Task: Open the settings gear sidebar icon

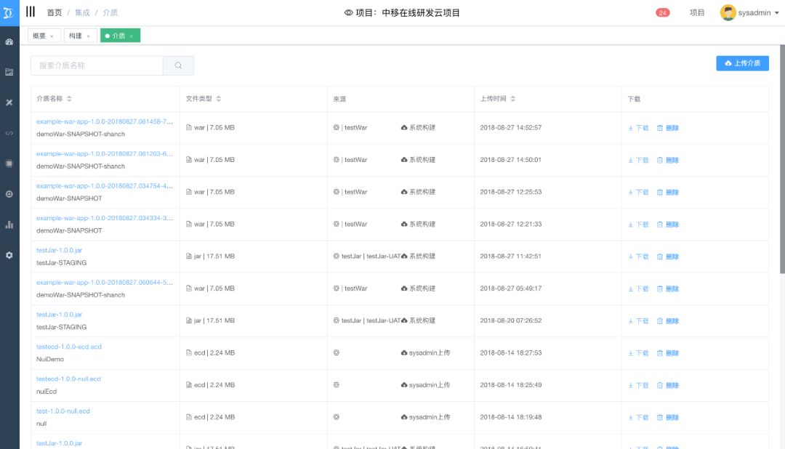Action: tap(9, 255)
